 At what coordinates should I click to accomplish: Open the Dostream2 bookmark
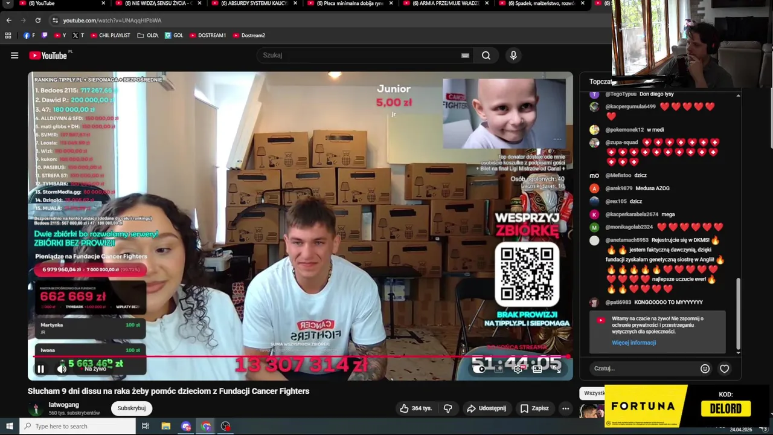249,36
